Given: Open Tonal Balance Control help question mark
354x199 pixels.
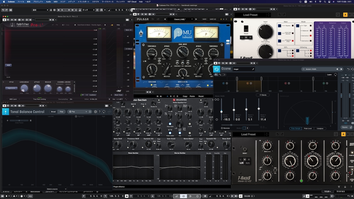Looking at the screenshot, I should point(100,112).
